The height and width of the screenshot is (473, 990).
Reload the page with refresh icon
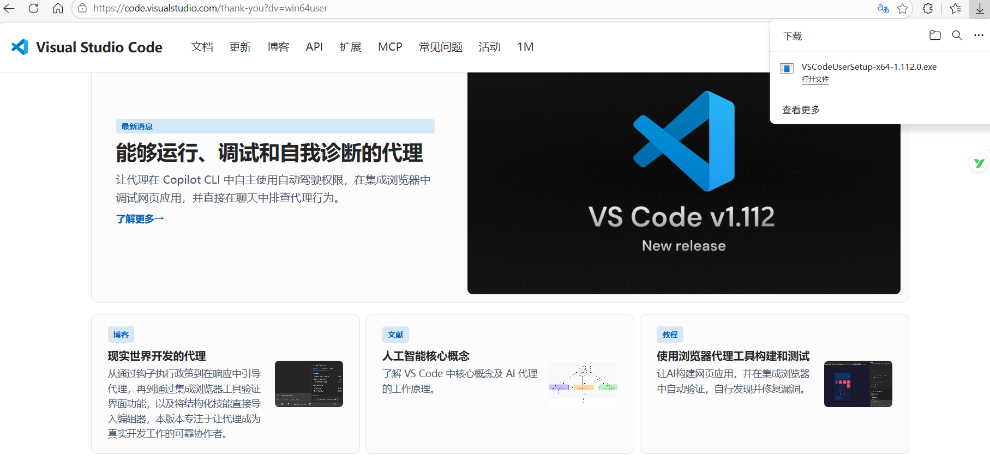coord(33,8)
